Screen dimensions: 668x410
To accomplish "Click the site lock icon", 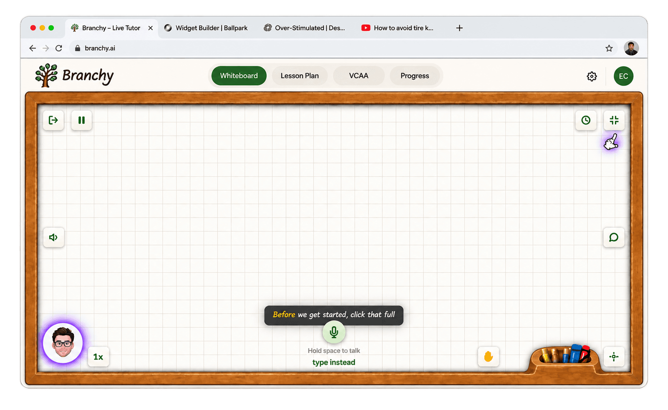I will pyautogui.click(x=77, y=48).
